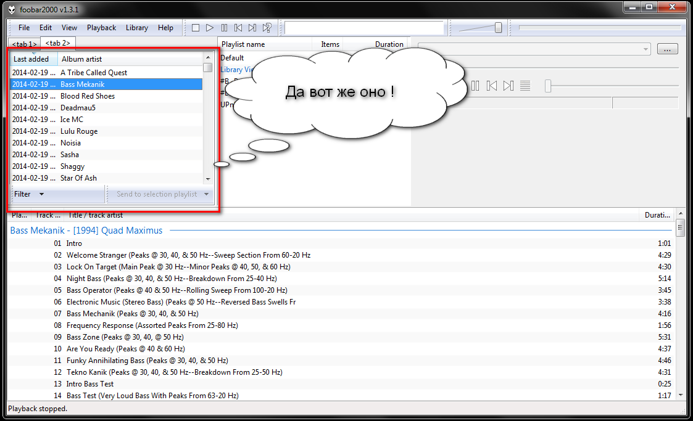Click the Play button in toolbar
This screenshot has height=421, width=693.
coord(210,28)
